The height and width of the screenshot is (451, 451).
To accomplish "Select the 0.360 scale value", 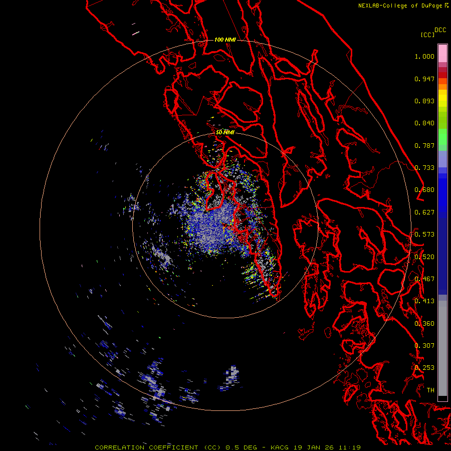I will click(x=424, y=324).
